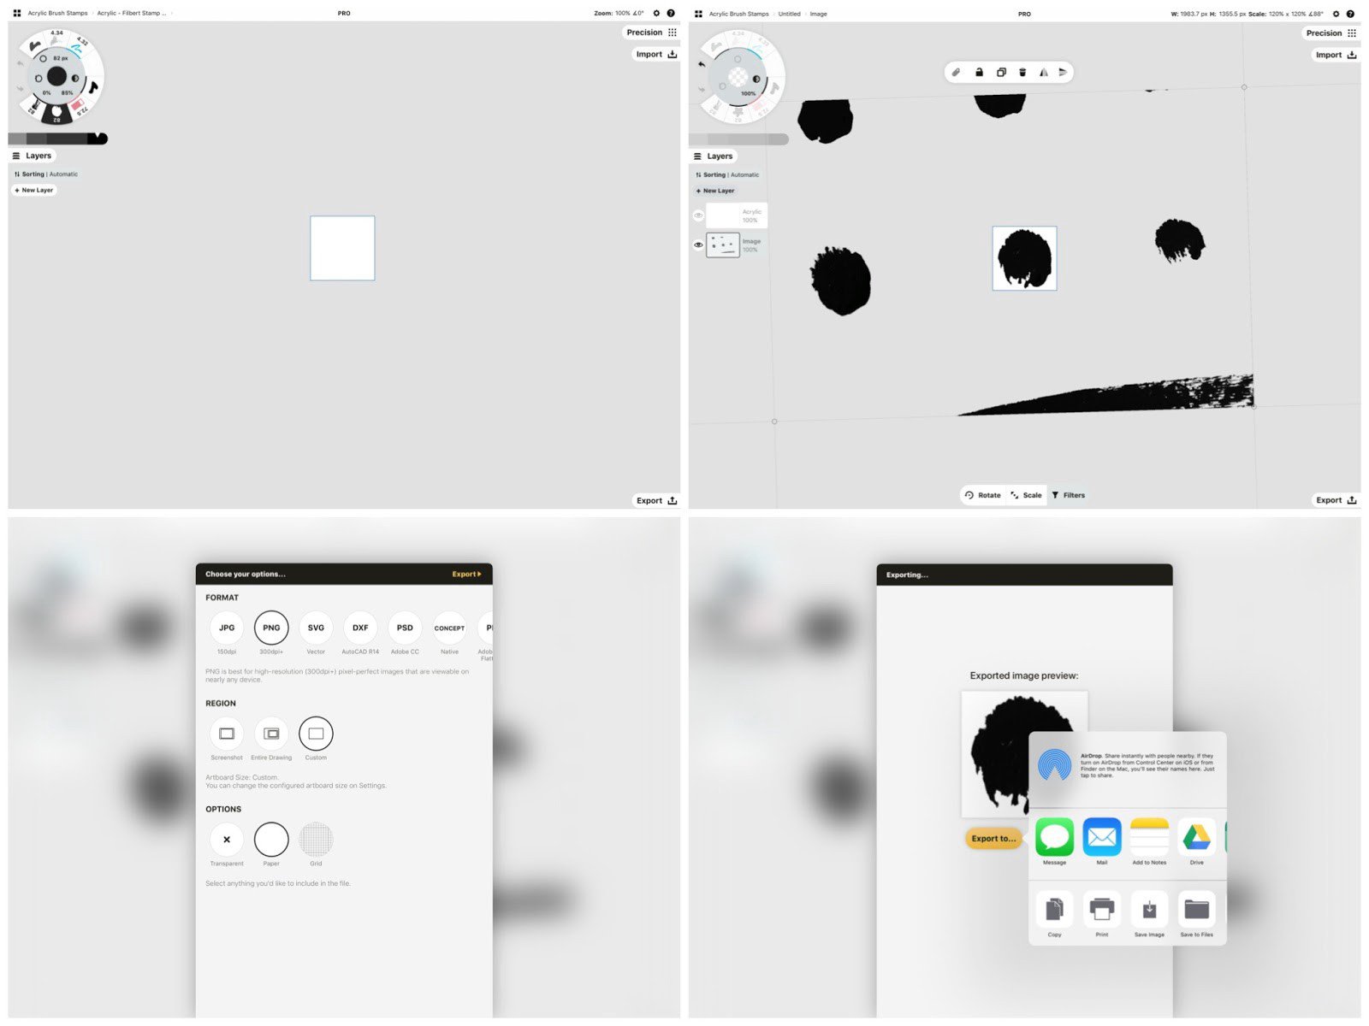Click the lock icon in selection toolbar
Image resolution: width=1369 pixels, height=1026 pixels.
click(979, 73)
